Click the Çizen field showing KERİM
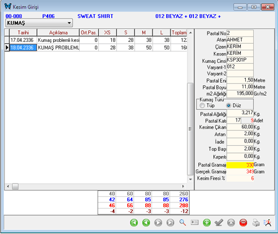The image size is (278, 234). point(240,46)
